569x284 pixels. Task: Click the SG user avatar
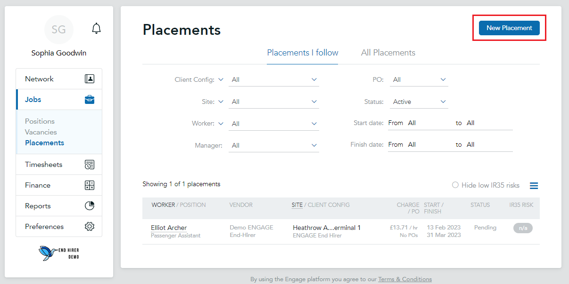point(59,30)
